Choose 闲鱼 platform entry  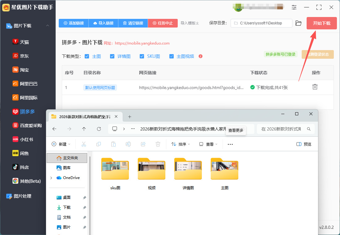[21, 153]
